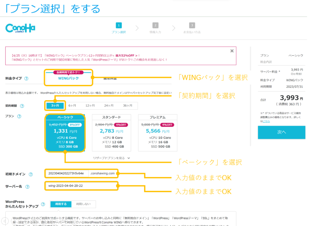Choose the 6ヶ月 contract period
The image size is (311, 226).
coord(72,106)
